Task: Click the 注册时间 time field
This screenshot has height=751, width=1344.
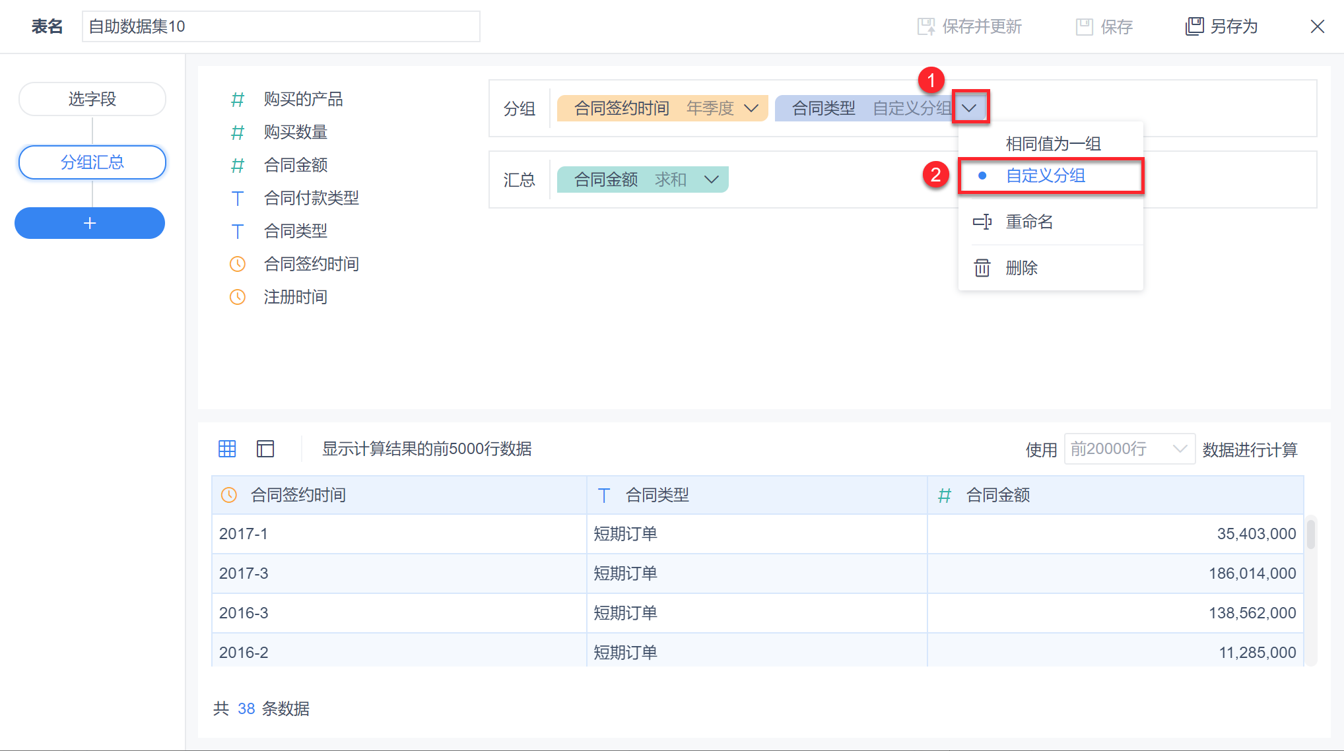Action: click(295, 297)
